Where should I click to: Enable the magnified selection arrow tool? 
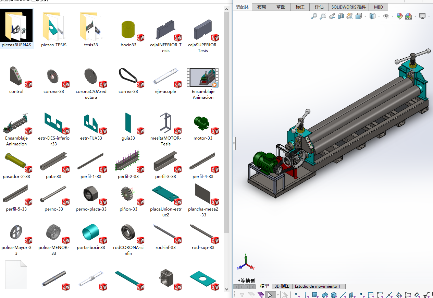[x=285, y=294]
